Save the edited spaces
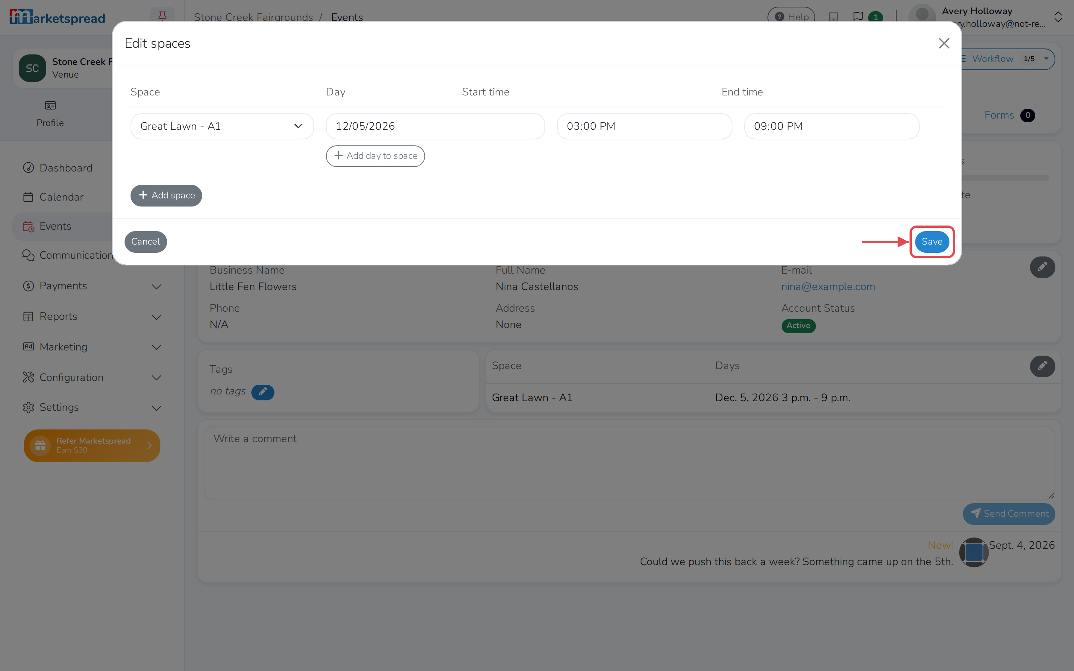 932,242
